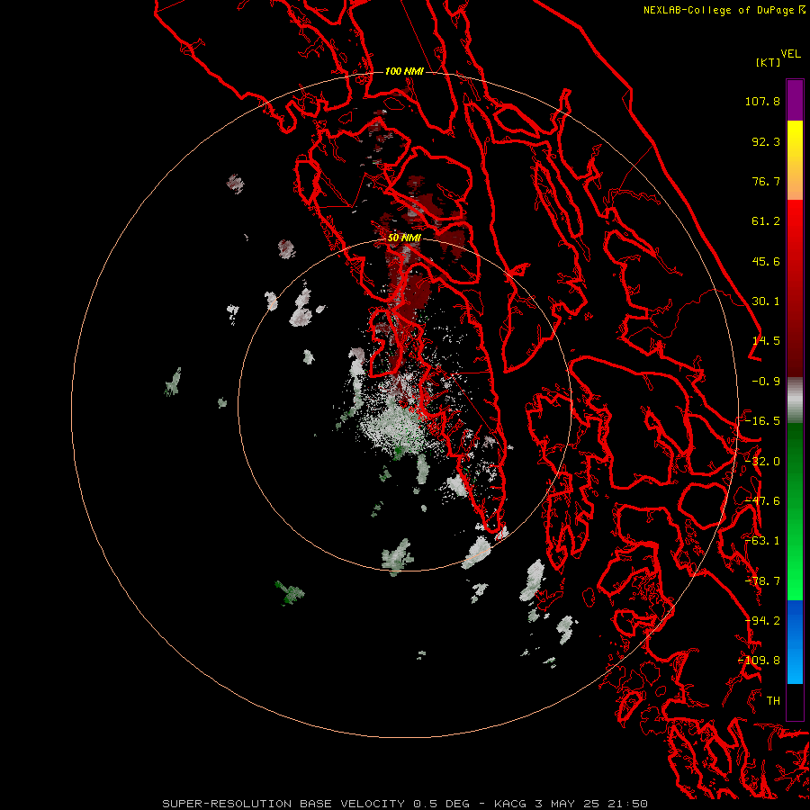Image resolution: width=810 pixels, height=810 pixels.
Task: Select the 14.5 velocity scale value
Action: coord(766,341)
